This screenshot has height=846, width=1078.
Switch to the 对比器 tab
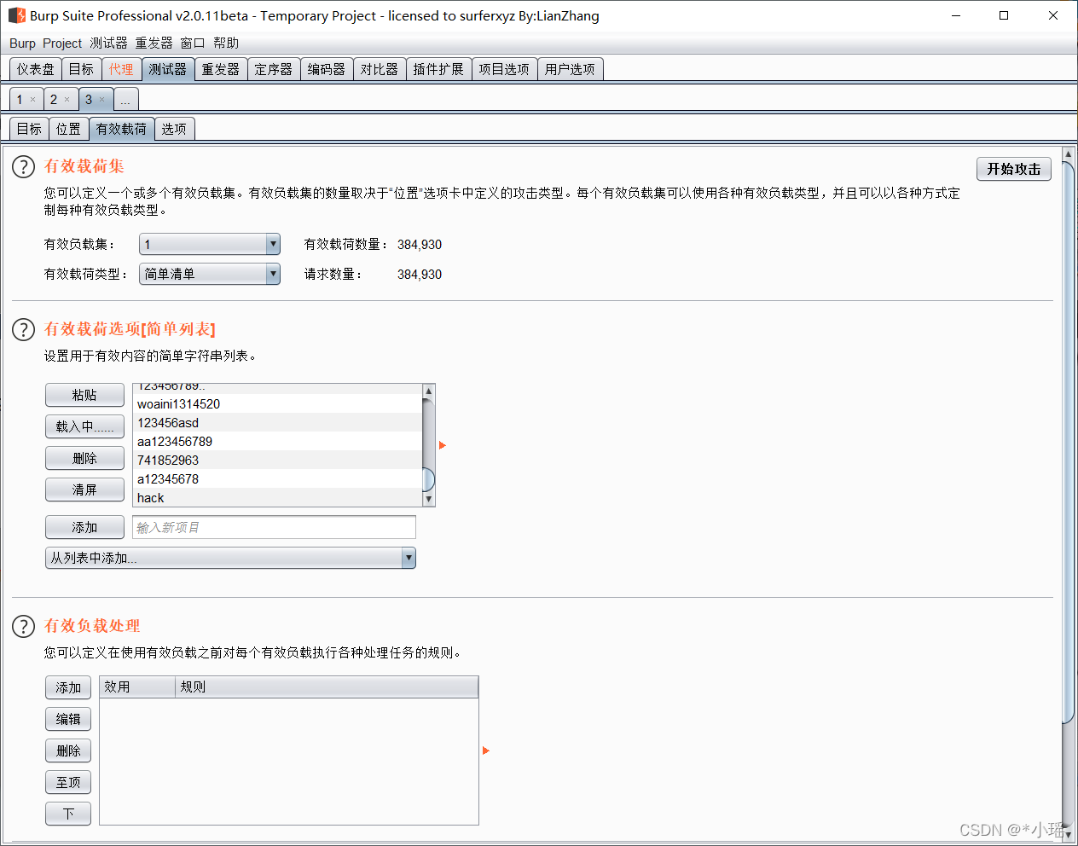pyautogui.click(x=379, y=69)
